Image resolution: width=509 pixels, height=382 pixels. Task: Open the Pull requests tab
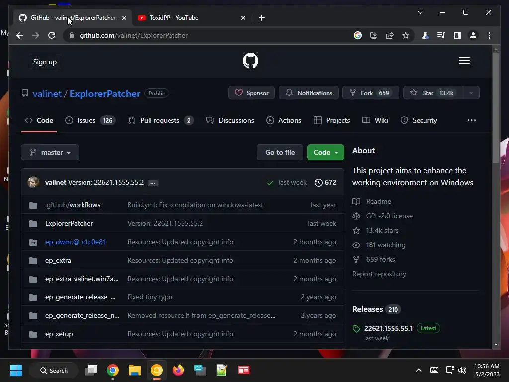(161, 120)
